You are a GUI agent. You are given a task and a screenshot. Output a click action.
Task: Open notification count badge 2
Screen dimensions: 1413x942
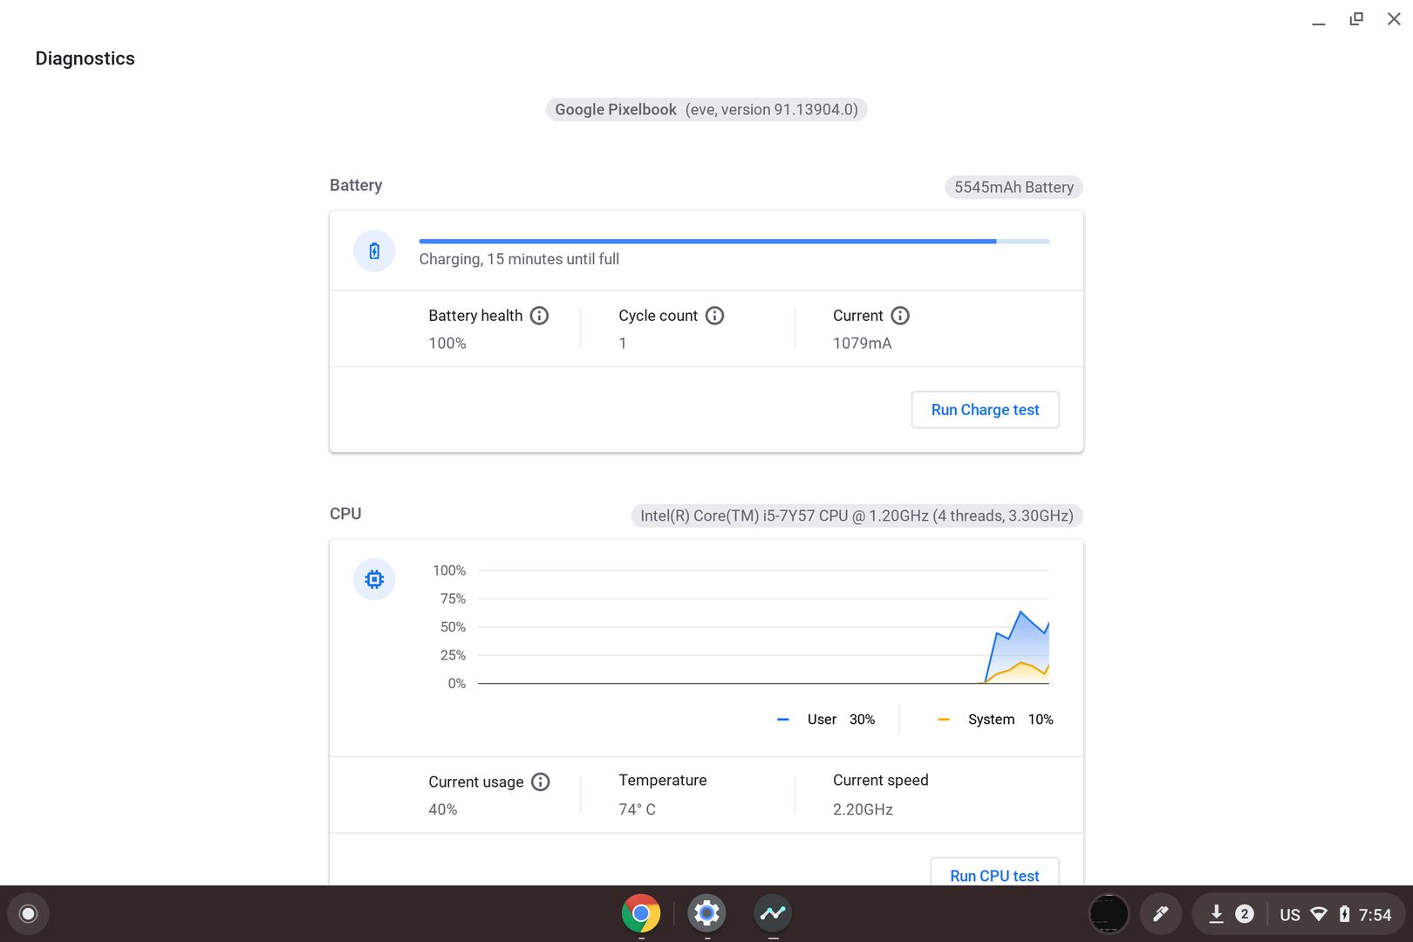[x=1245, y=914]
